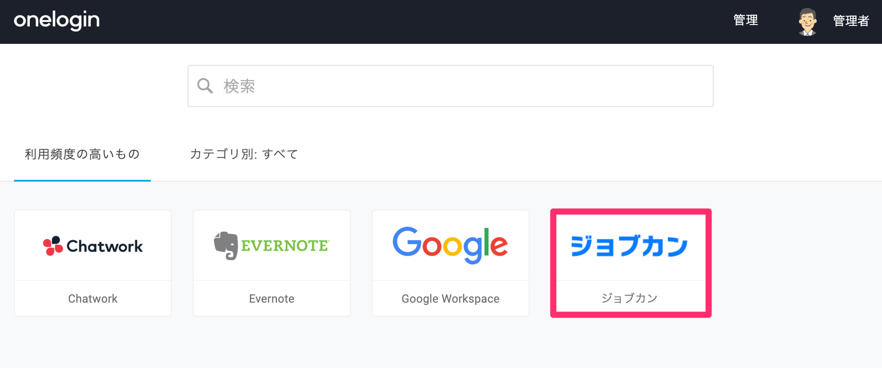
Task: Focus the 検索 search field
Action: pos(450,86)
